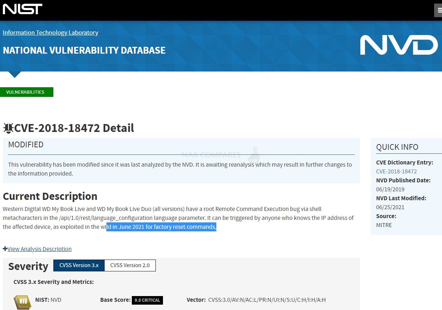Click the 'Source:' label in Quick Info
Image resolution: width=442 pixels, height=310 pixels.
pyautogui.click(x=386, y=216)
